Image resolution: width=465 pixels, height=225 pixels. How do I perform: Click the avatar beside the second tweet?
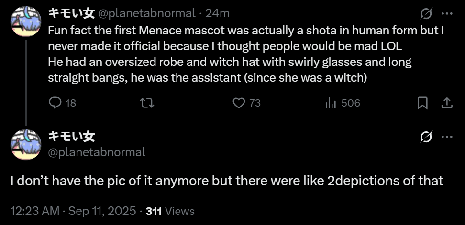tap(26, 144)
